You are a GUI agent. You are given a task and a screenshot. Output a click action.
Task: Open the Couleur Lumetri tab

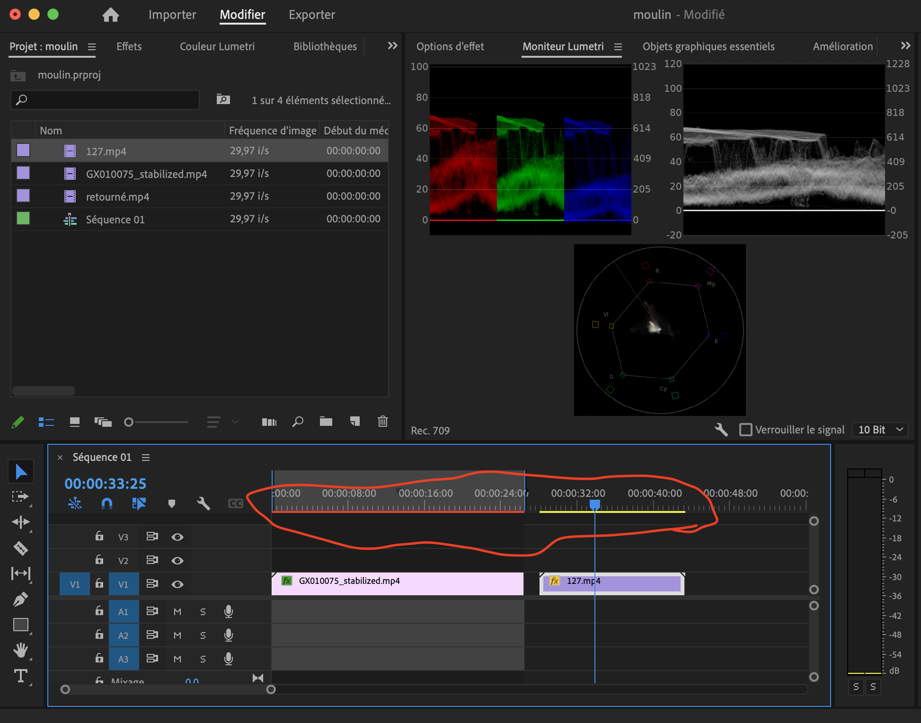(x=217, y=46)
